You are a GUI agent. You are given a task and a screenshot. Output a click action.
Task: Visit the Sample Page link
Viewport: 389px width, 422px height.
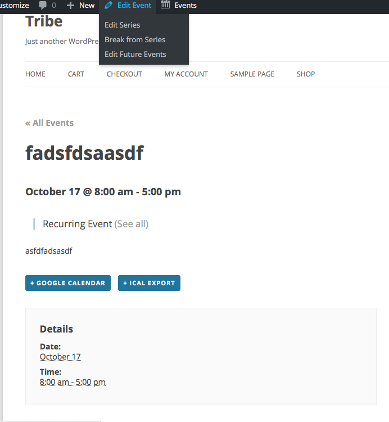coord(252,74)
